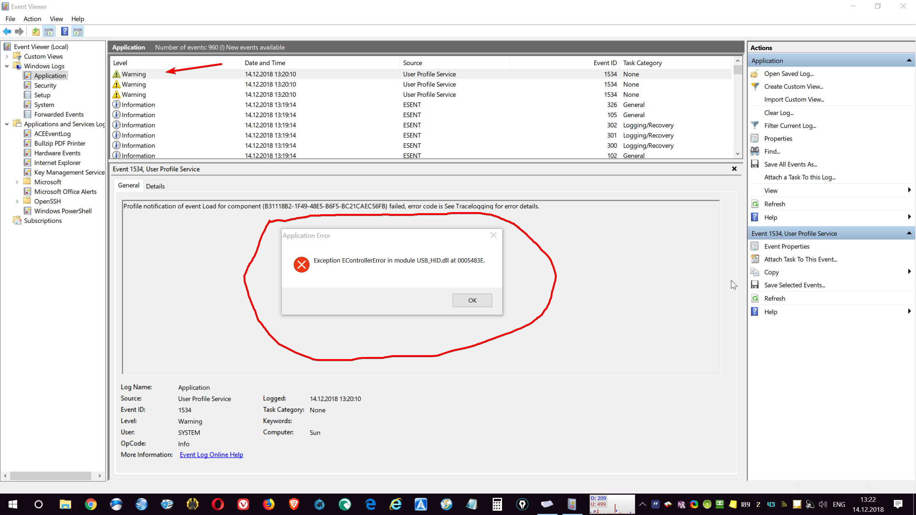The image size is (916, 515).
Task: Click the Open Saved Log icon
Action: point(755,73)
